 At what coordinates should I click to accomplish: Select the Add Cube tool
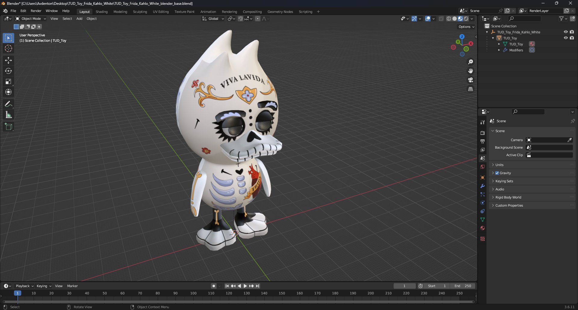pyautogui.click(x=8, y=127)
